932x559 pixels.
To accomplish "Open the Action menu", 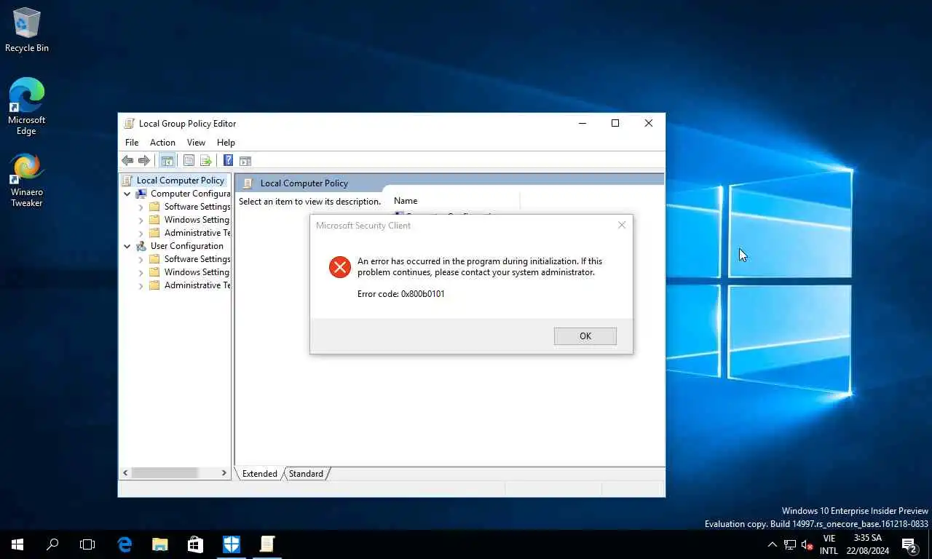I will point(162,143).
